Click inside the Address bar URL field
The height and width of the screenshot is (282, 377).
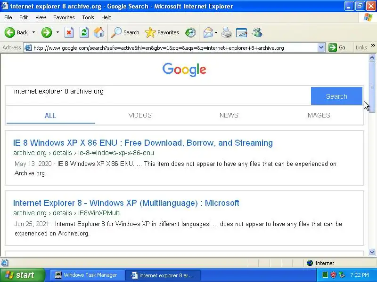click(x=175, y=48)
